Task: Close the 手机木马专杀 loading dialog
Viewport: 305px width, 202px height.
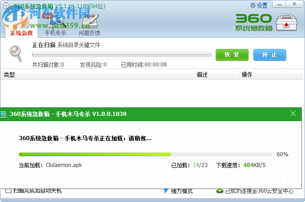Action: coord(293,114)
